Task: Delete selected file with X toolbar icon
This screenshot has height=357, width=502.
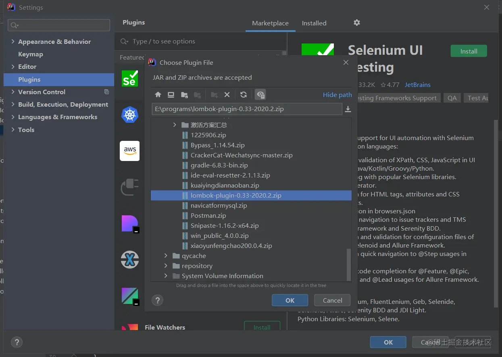Action: (x=227, y=95)
